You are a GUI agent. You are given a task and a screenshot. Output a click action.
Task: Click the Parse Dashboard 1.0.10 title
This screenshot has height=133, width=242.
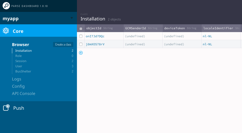point(29,6)
